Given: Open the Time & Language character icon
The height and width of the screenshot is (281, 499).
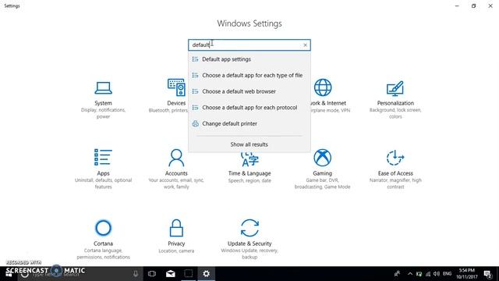Looking at the screenshot, I should [249, 159].
